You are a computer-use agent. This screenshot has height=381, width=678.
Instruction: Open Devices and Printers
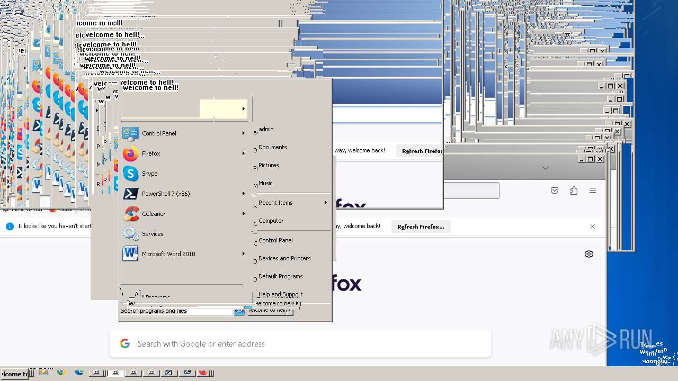click(x=284, y=258)
